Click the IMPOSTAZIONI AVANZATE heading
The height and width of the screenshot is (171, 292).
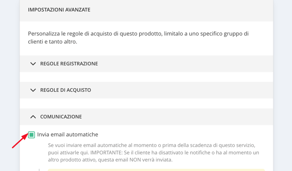(59, 10)
